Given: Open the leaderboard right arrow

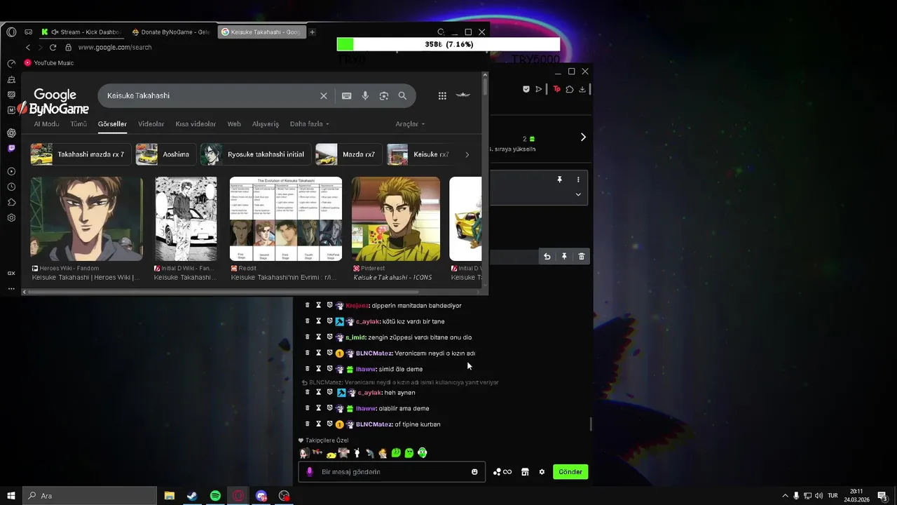Looking at the screenshot, I should pos(583,137).
